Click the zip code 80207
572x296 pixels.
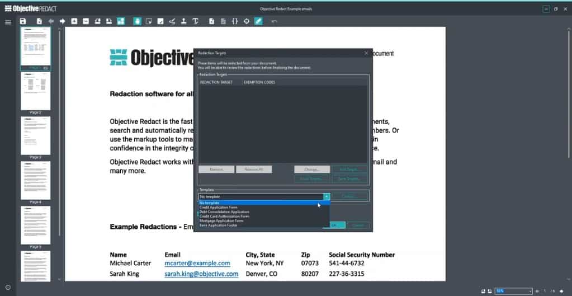tap(310, 274)
